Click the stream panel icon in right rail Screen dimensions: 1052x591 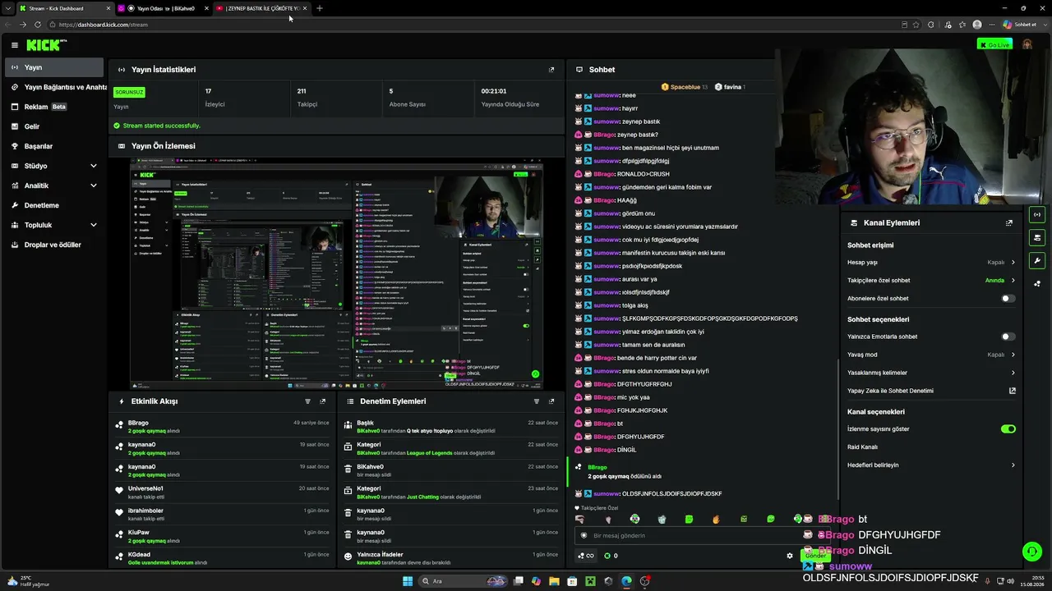[1037, 215]
